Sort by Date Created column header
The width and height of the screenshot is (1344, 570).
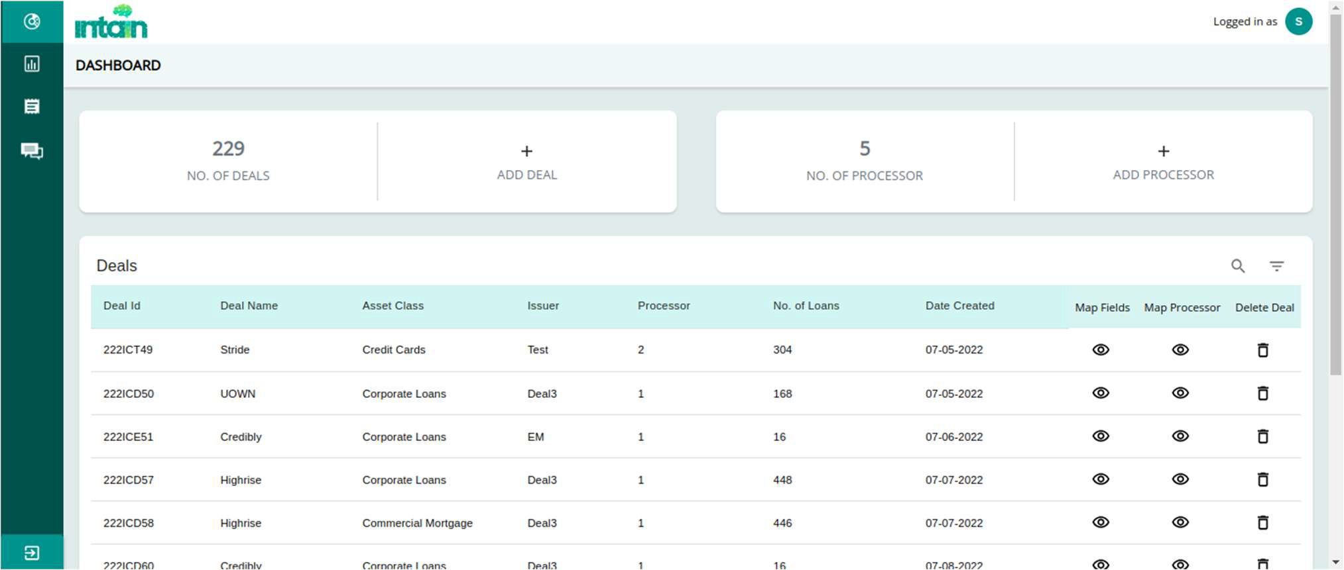coord(959,306)
